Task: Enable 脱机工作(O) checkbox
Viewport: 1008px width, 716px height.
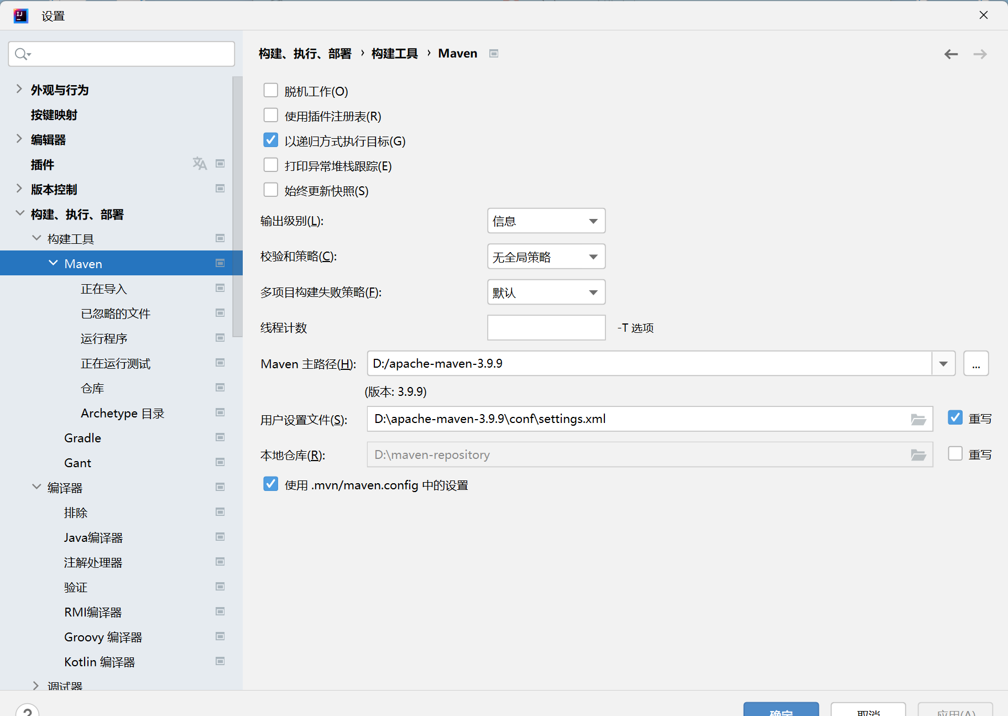Action: point(271,90)
